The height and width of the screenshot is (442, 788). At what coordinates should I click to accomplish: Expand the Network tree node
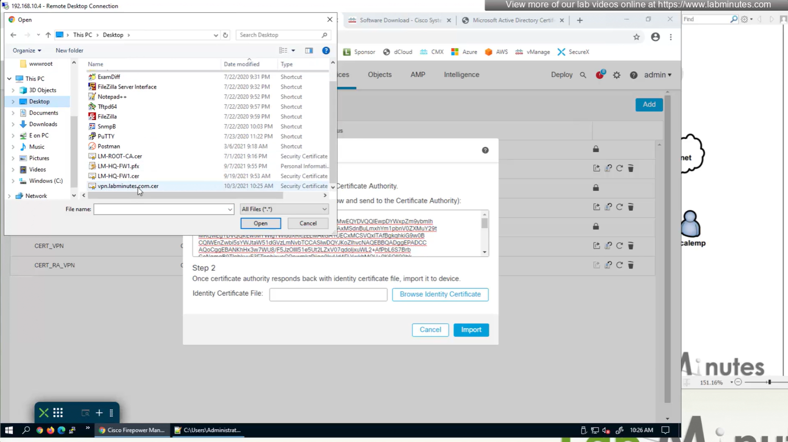click(9, 196)
